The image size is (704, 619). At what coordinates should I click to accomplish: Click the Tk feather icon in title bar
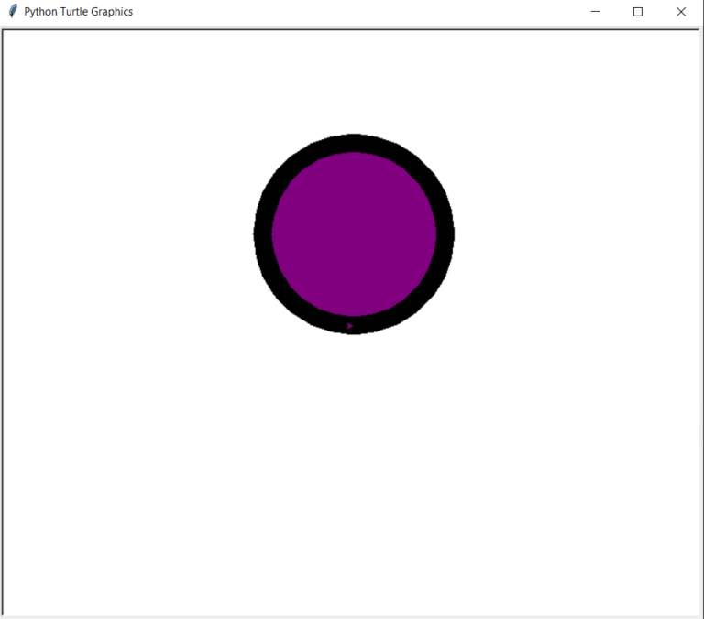click(13, 12)
